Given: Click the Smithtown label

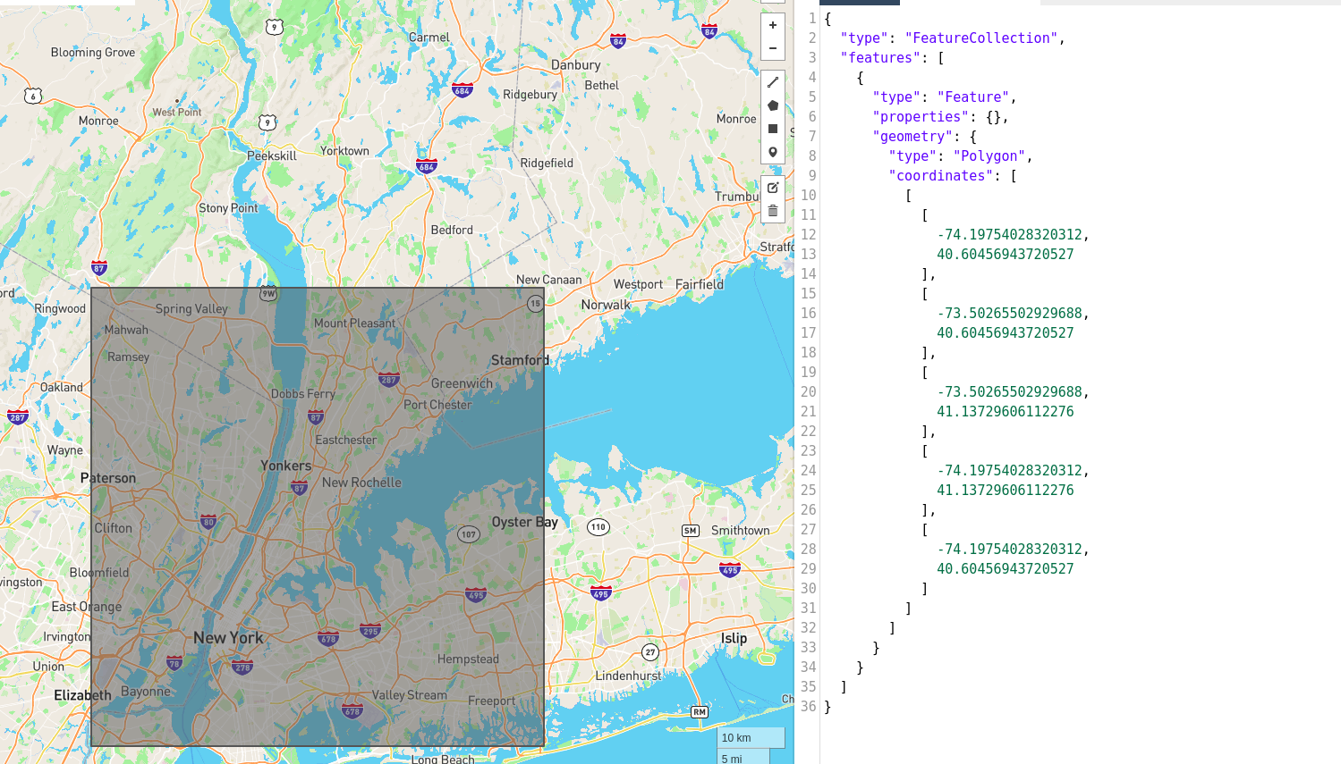Looking at the screenshot, I should click(741, 531).
